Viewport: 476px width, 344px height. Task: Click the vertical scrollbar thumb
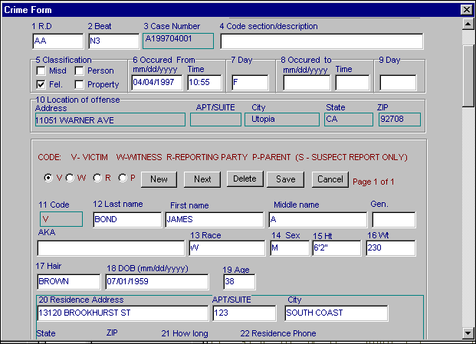[x=468, y=76]
